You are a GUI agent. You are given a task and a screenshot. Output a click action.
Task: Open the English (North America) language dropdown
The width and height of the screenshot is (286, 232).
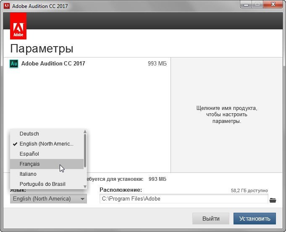[48, 199]
